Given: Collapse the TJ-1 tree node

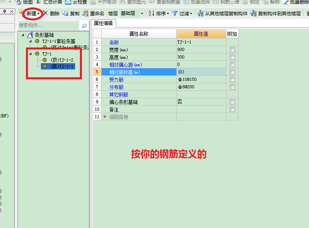Looking at the screenshot, I should tap(30, 54).
